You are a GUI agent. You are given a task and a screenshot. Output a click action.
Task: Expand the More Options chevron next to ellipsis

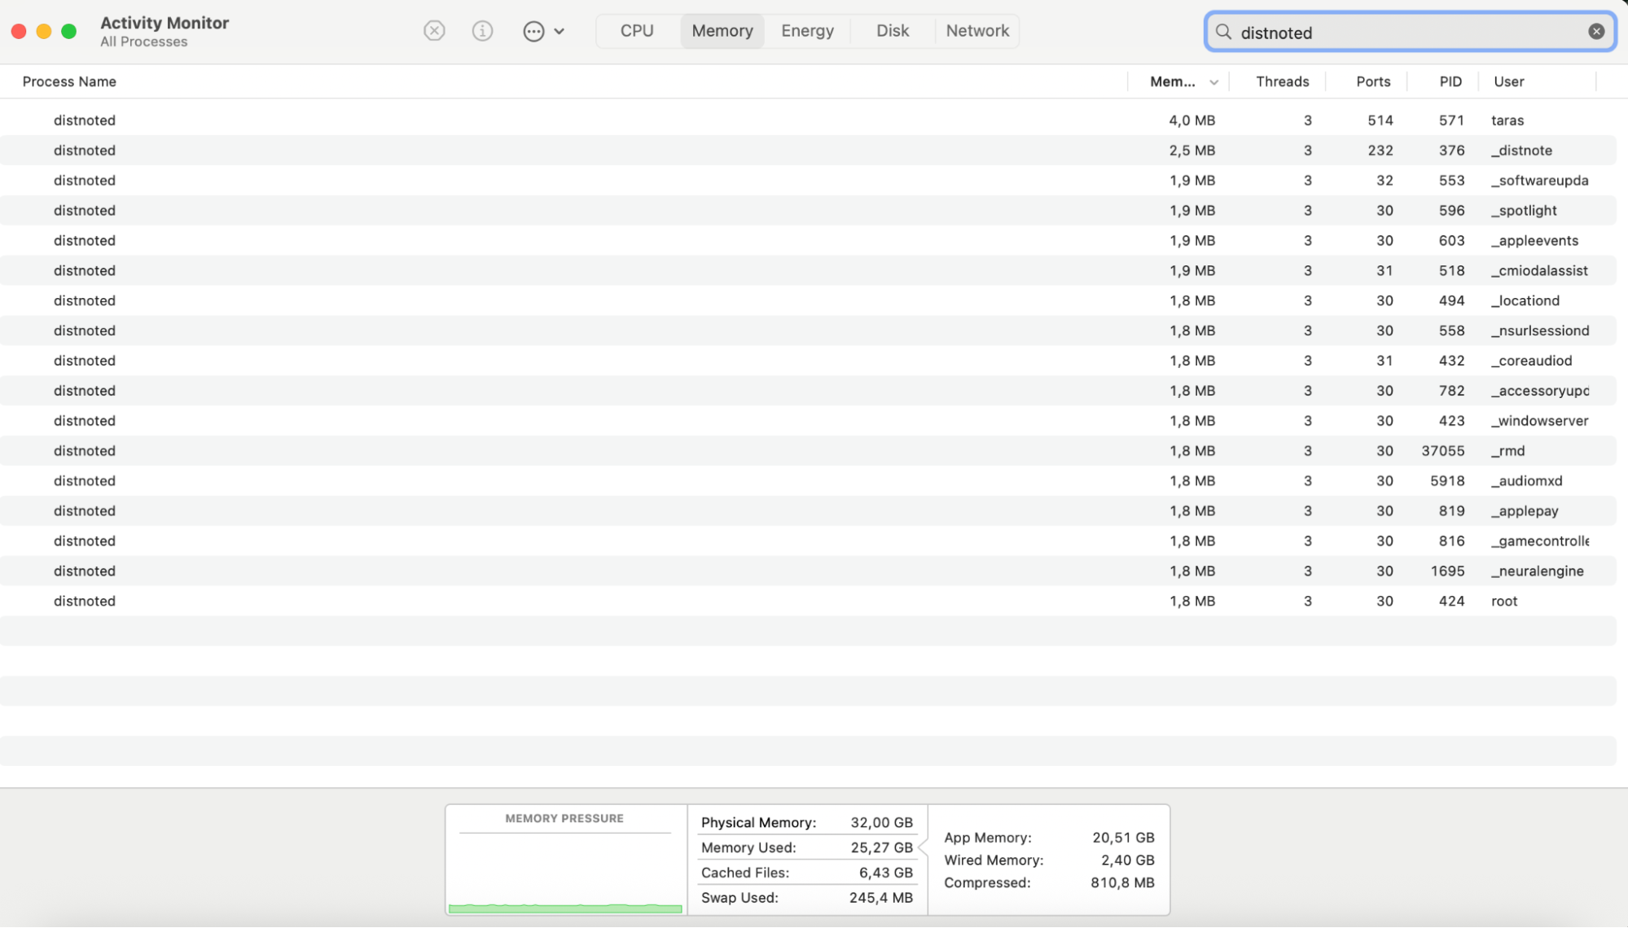pyautogui.click(x=558, y=30)
